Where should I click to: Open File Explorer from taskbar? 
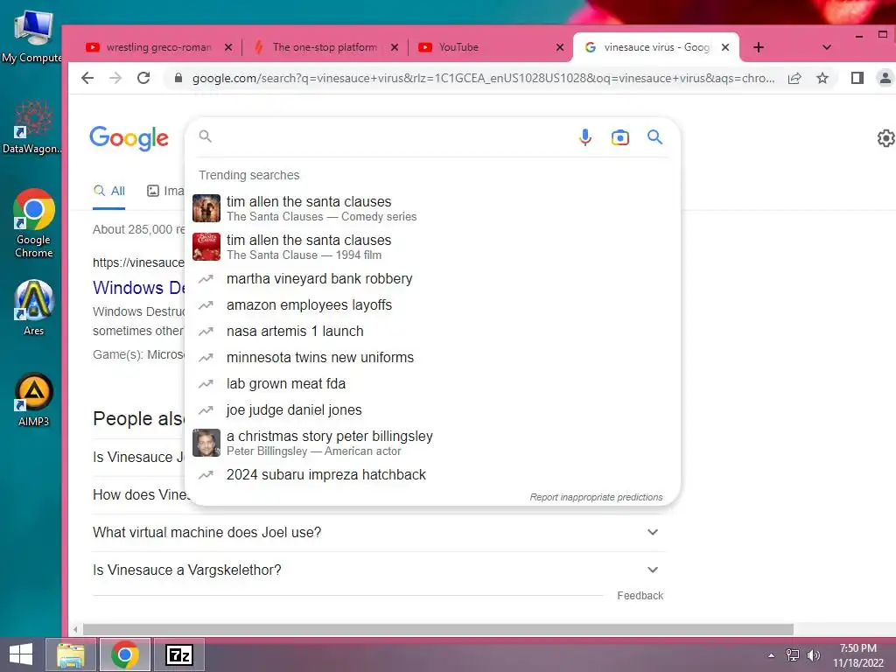coord(71,654)
